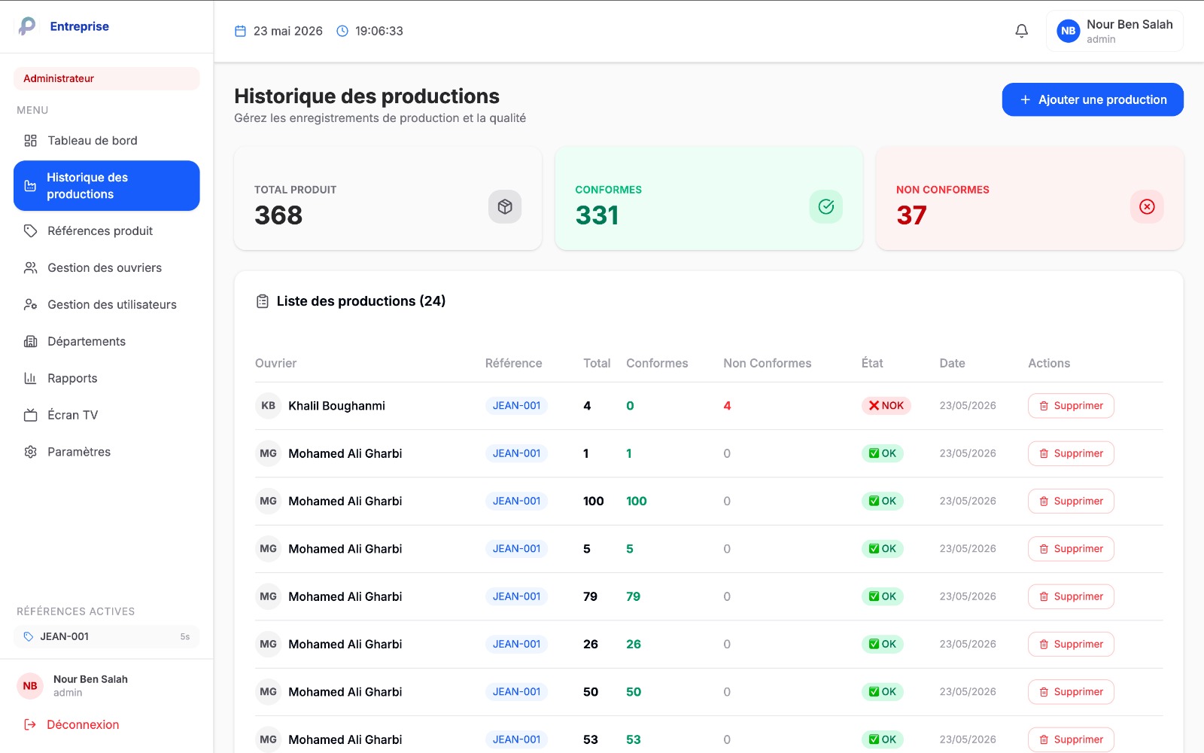Click Supprimer on row with total 79
The width and height of the screenshot is (1204, 753).
pyautogui.click(x=1071, y=596)
